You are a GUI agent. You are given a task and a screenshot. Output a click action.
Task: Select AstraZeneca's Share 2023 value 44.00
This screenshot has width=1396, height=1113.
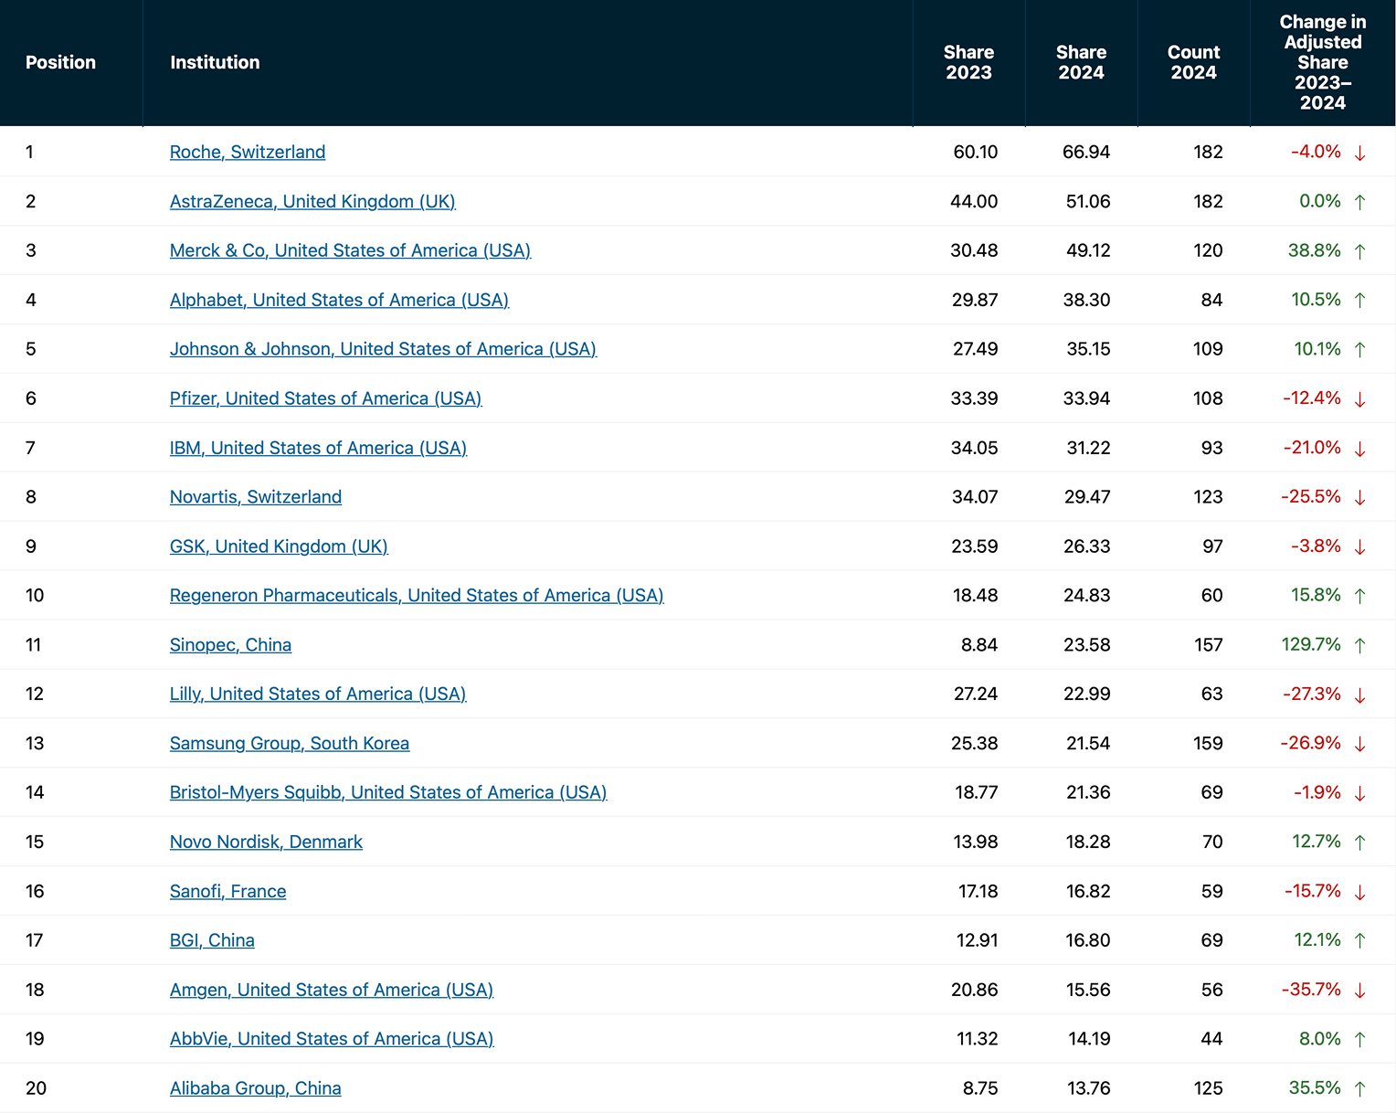click(x=974, y=201)
